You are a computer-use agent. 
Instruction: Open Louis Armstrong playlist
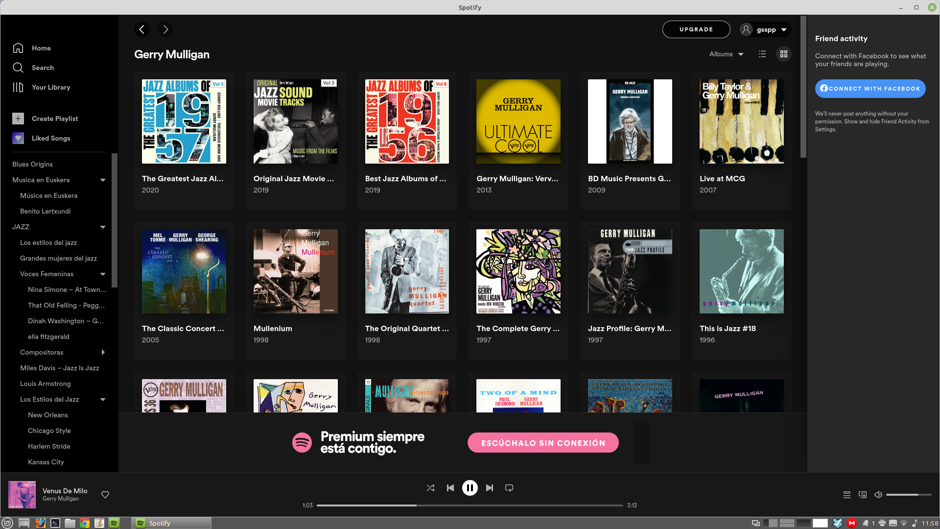tap(45, 384)
